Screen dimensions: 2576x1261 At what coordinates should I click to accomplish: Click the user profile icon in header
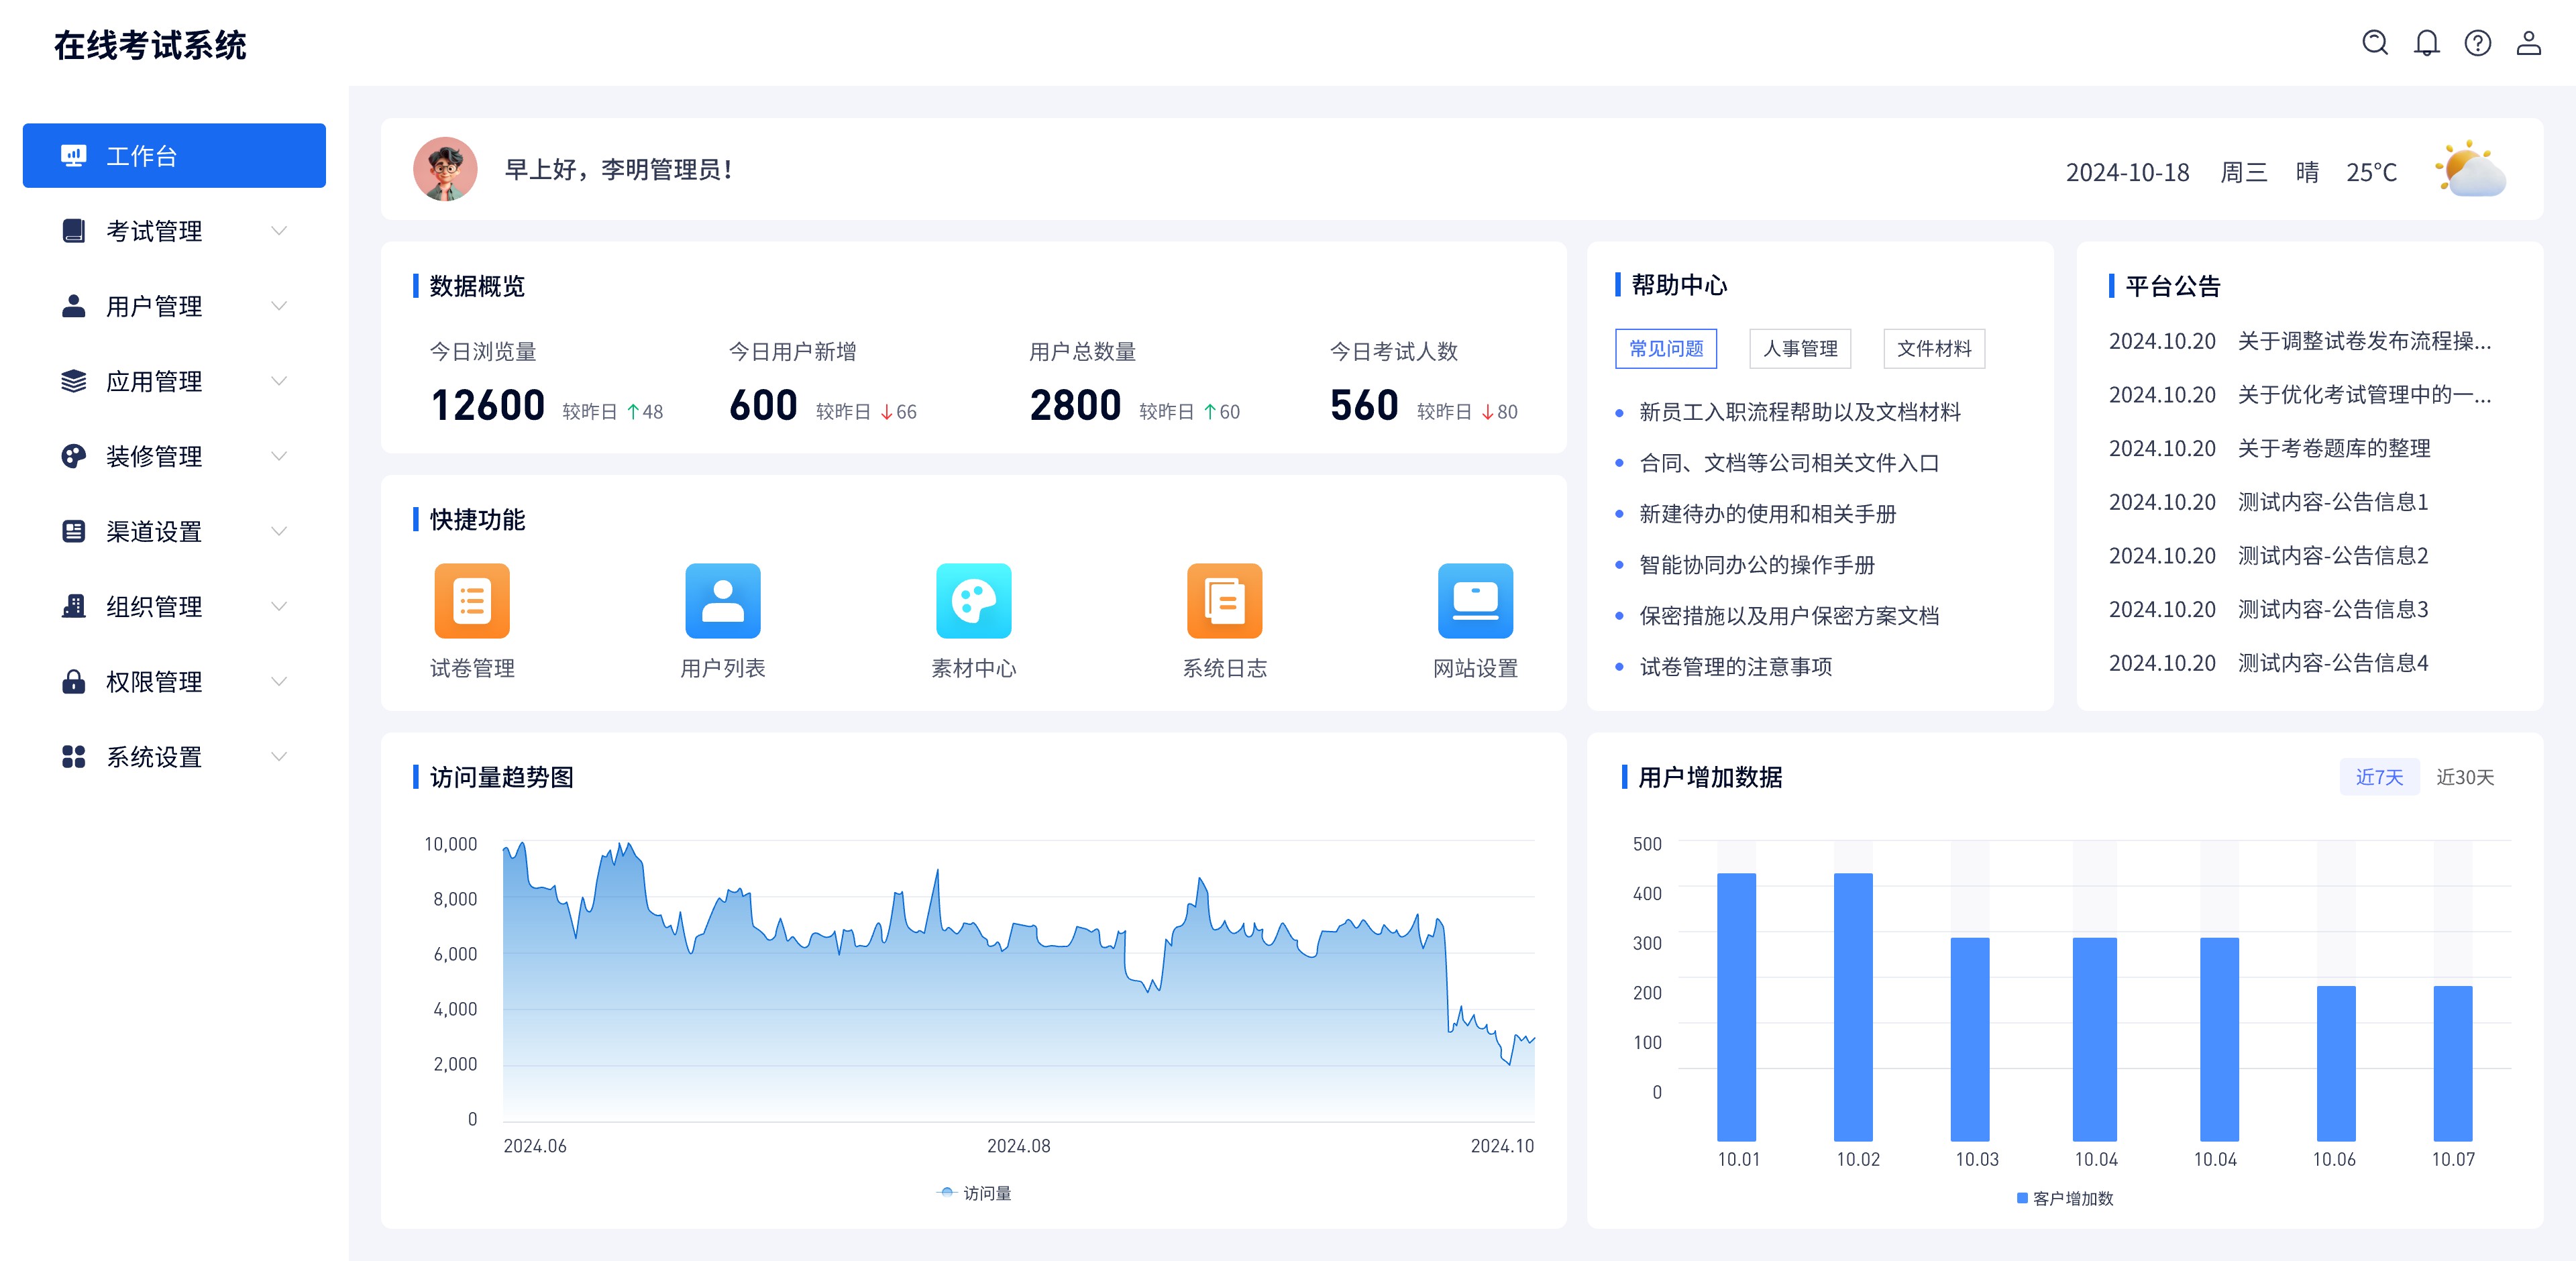point(2528,43)
